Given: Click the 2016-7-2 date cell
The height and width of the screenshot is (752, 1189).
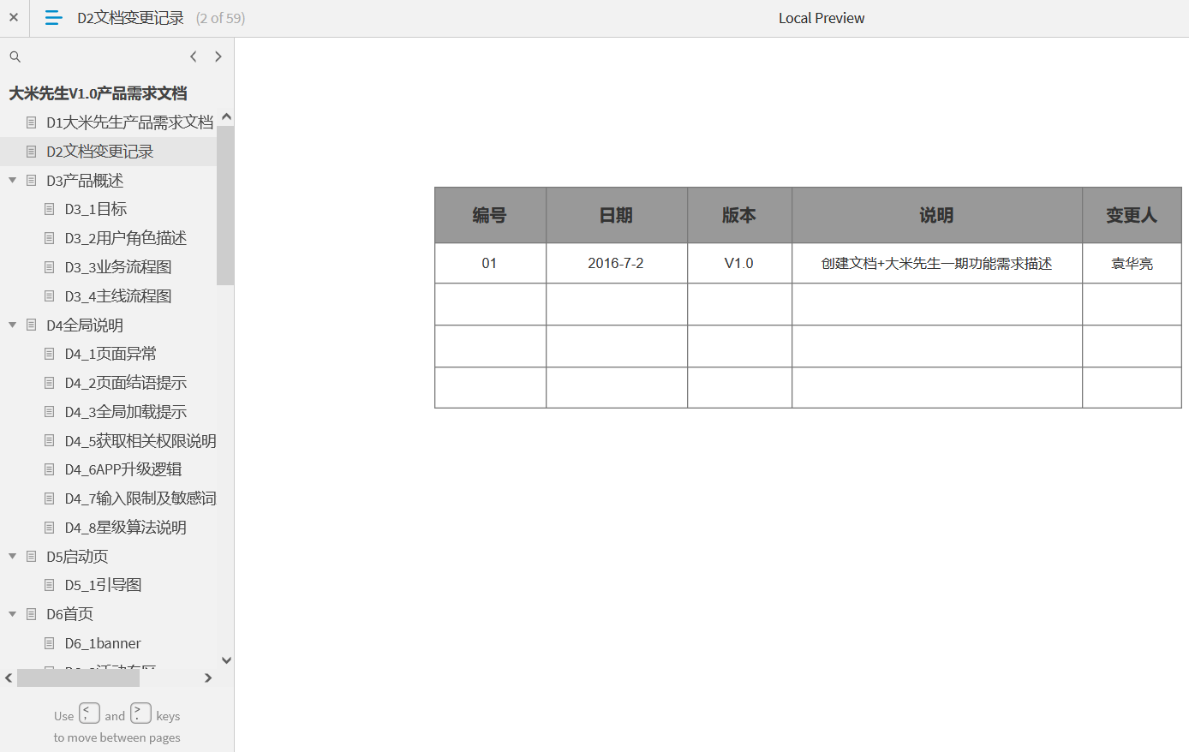Looking at the screenshot, I should pos(616,263).
